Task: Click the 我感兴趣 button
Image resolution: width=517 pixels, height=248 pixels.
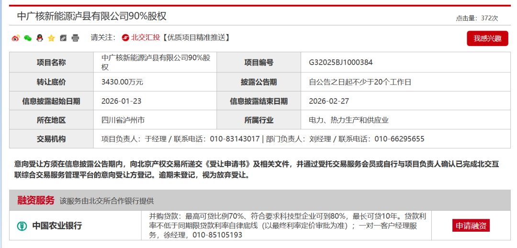Action: (x=487, y=38)
